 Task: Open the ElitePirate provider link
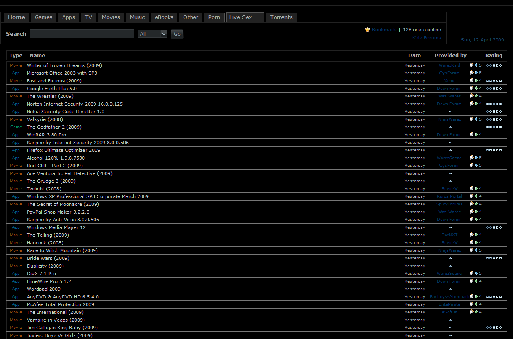pos(450,304)
